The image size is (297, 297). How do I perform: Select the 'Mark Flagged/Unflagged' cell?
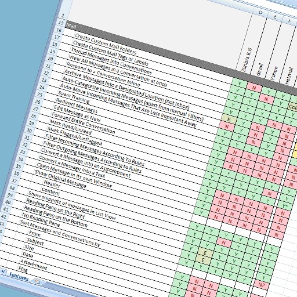[x=75, y=136]
